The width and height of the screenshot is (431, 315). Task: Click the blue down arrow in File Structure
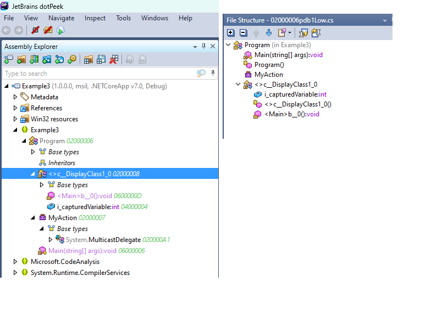(x=269, y=33)
